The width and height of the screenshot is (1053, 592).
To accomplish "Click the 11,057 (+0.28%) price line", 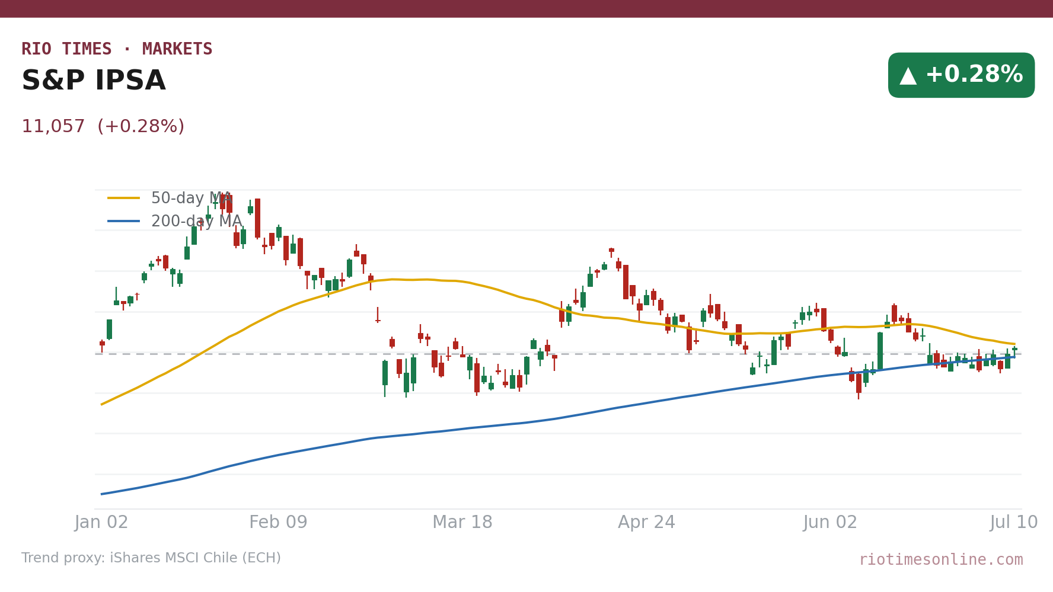I will (x=103, y=127).
